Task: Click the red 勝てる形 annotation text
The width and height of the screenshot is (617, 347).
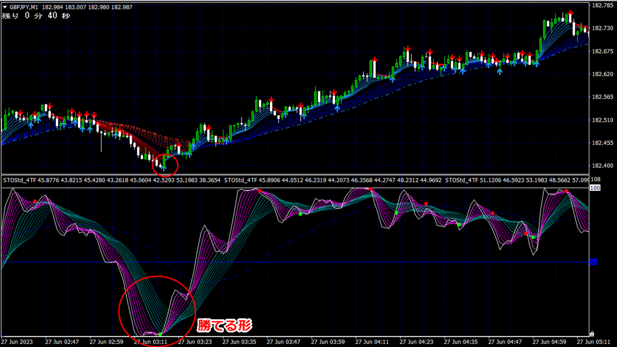Action: click(x=224, y=325)
